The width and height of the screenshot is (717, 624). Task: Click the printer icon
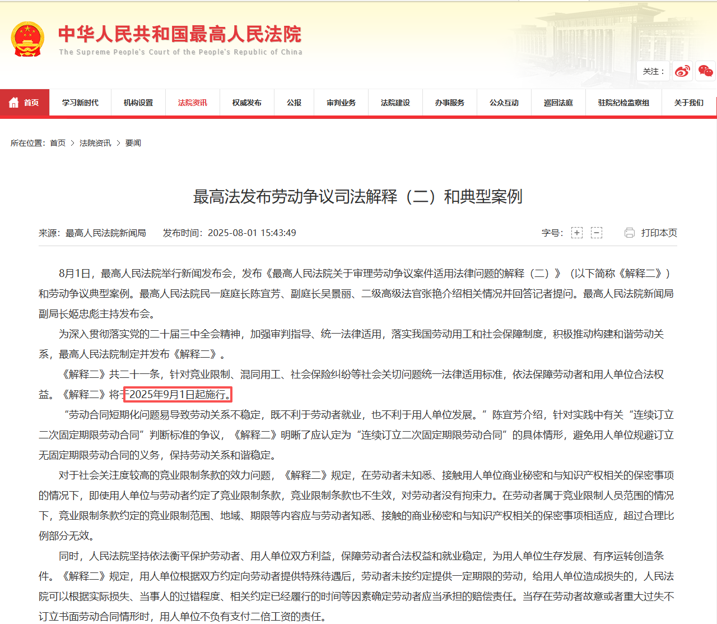pos(630,233)
